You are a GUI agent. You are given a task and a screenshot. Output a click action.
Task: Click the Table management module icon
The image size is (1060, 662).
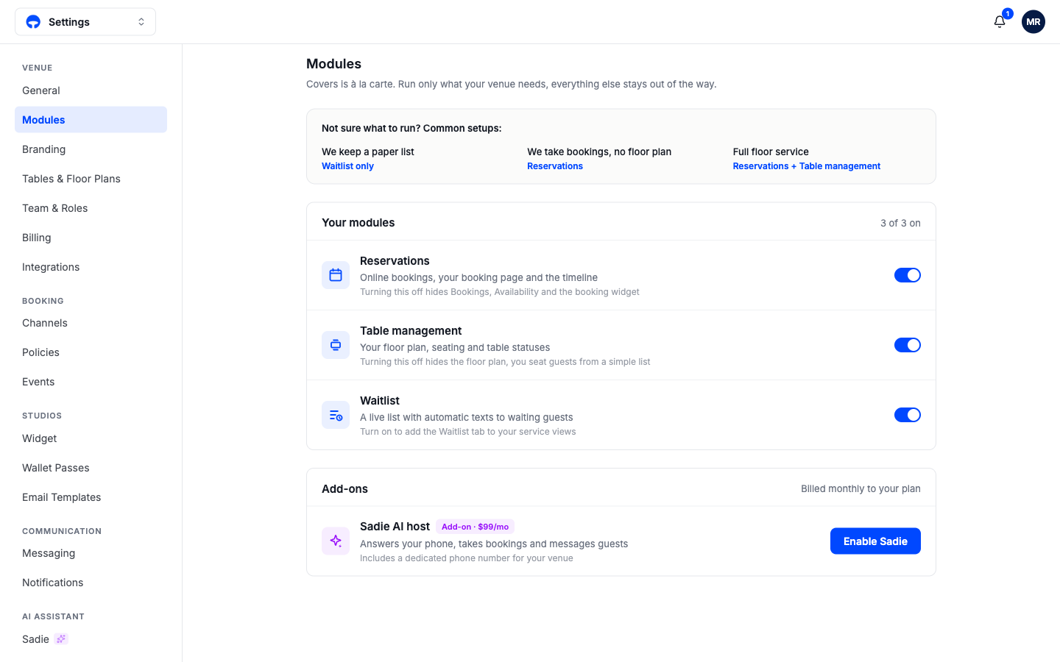click(336, 345)
